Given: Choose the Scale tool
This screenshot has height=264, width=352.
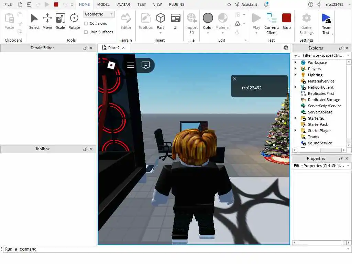Looking at the screenshot, I should (x=60, y=22).
